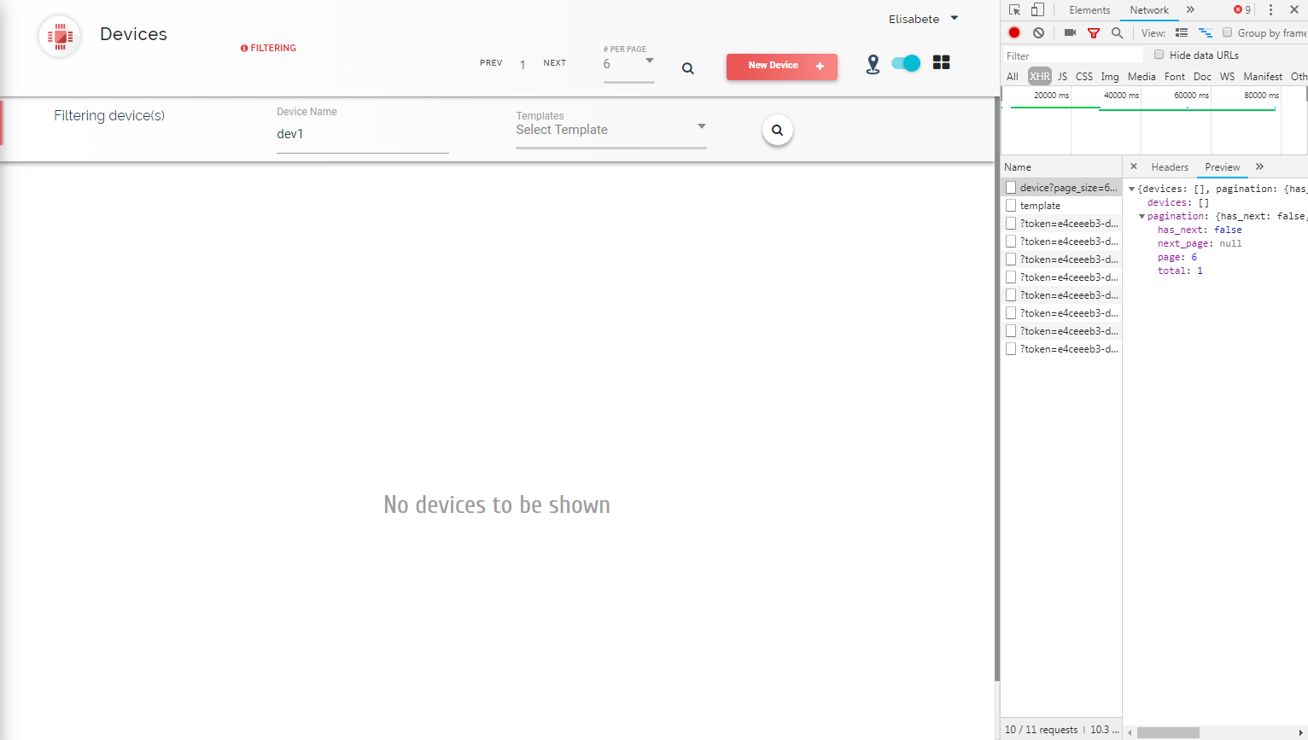This screenshot has height=740, width=1308.
Task: Click the 'page: 6' JSON line
Action: pos(1177,257)
